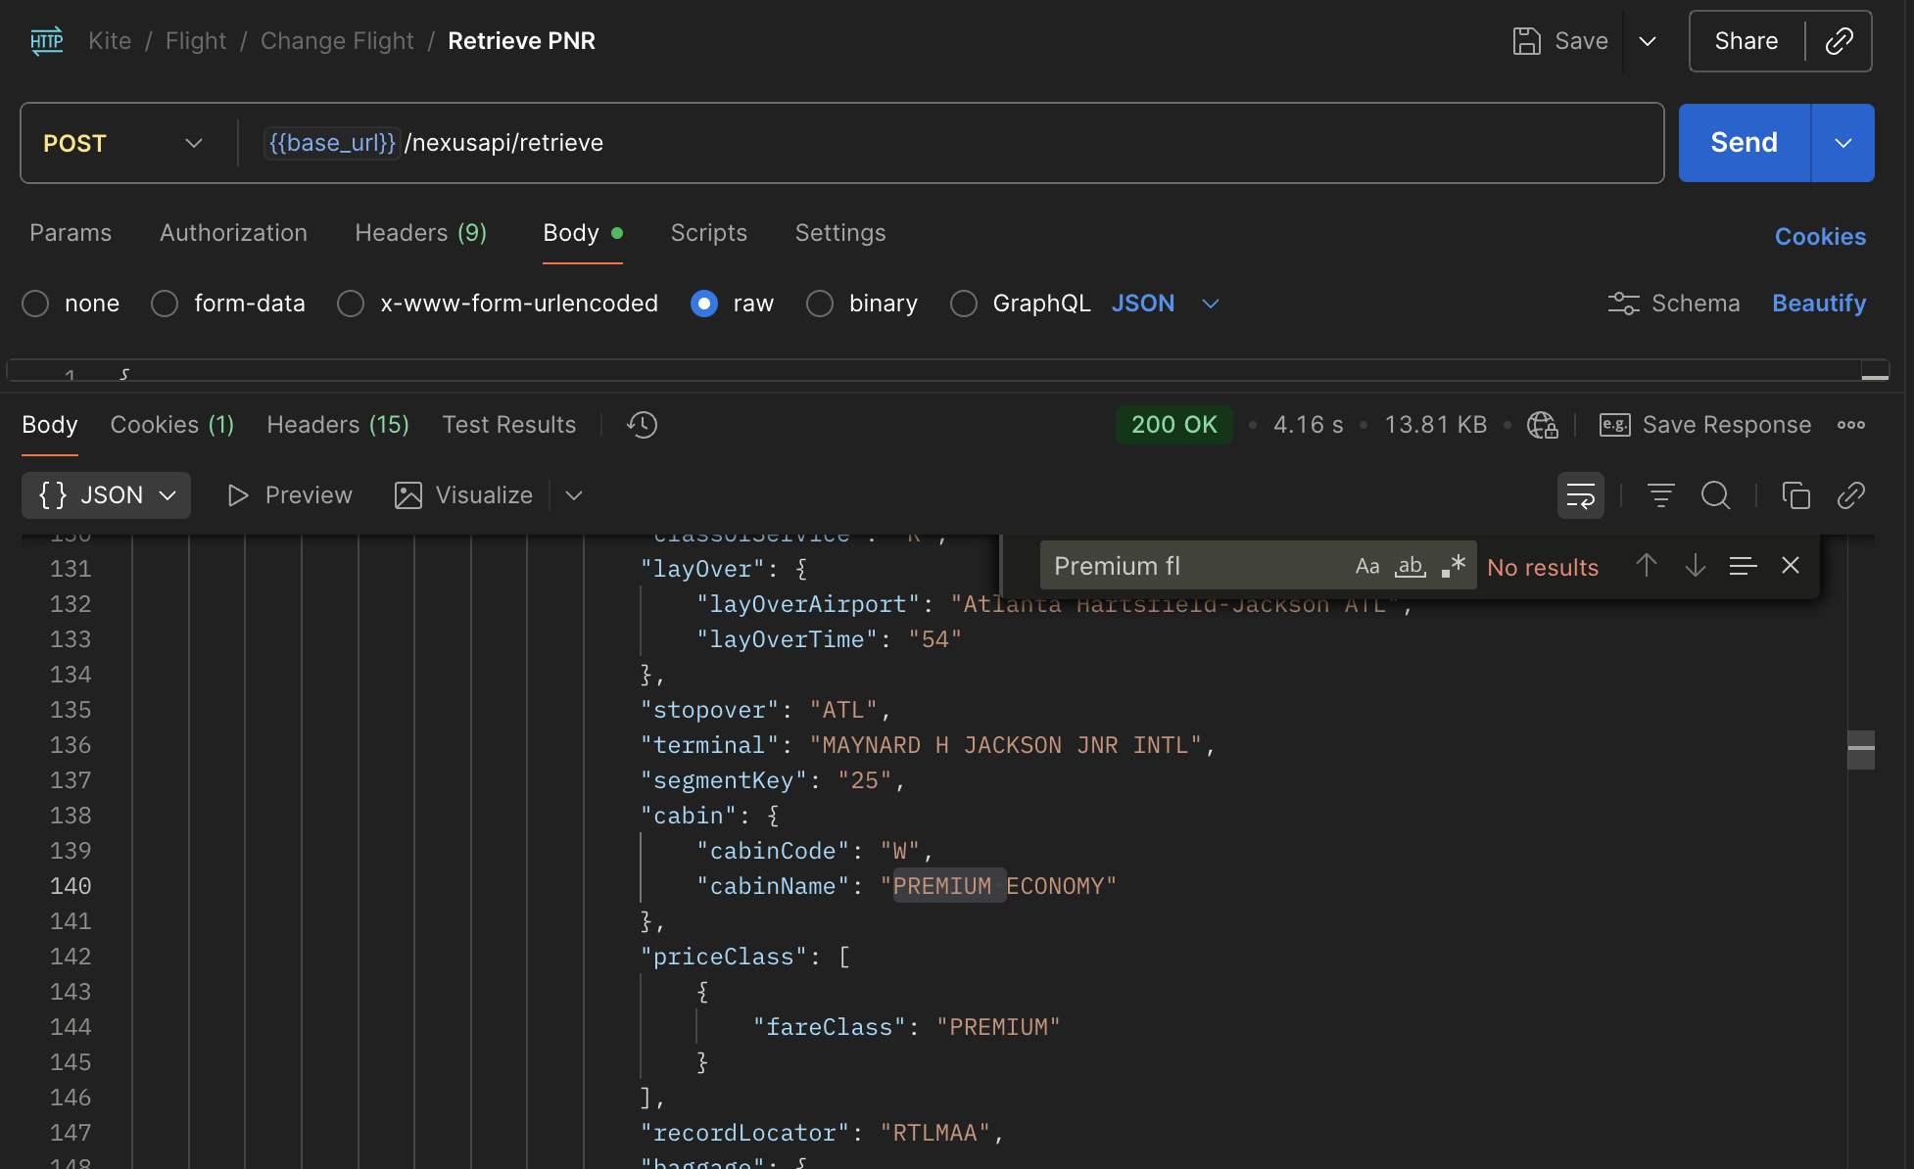Click the response history clock icon
Viewport: 1914px width, 1169px height.
coord(642,425)
